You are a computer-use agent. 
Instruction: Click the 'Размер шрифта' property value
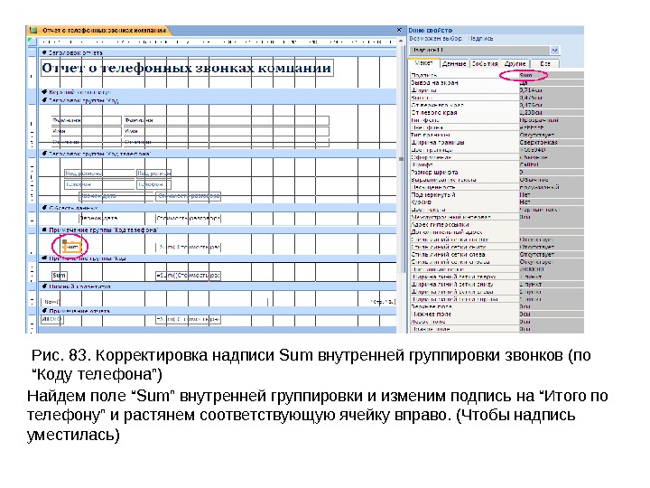pos(551,173)
